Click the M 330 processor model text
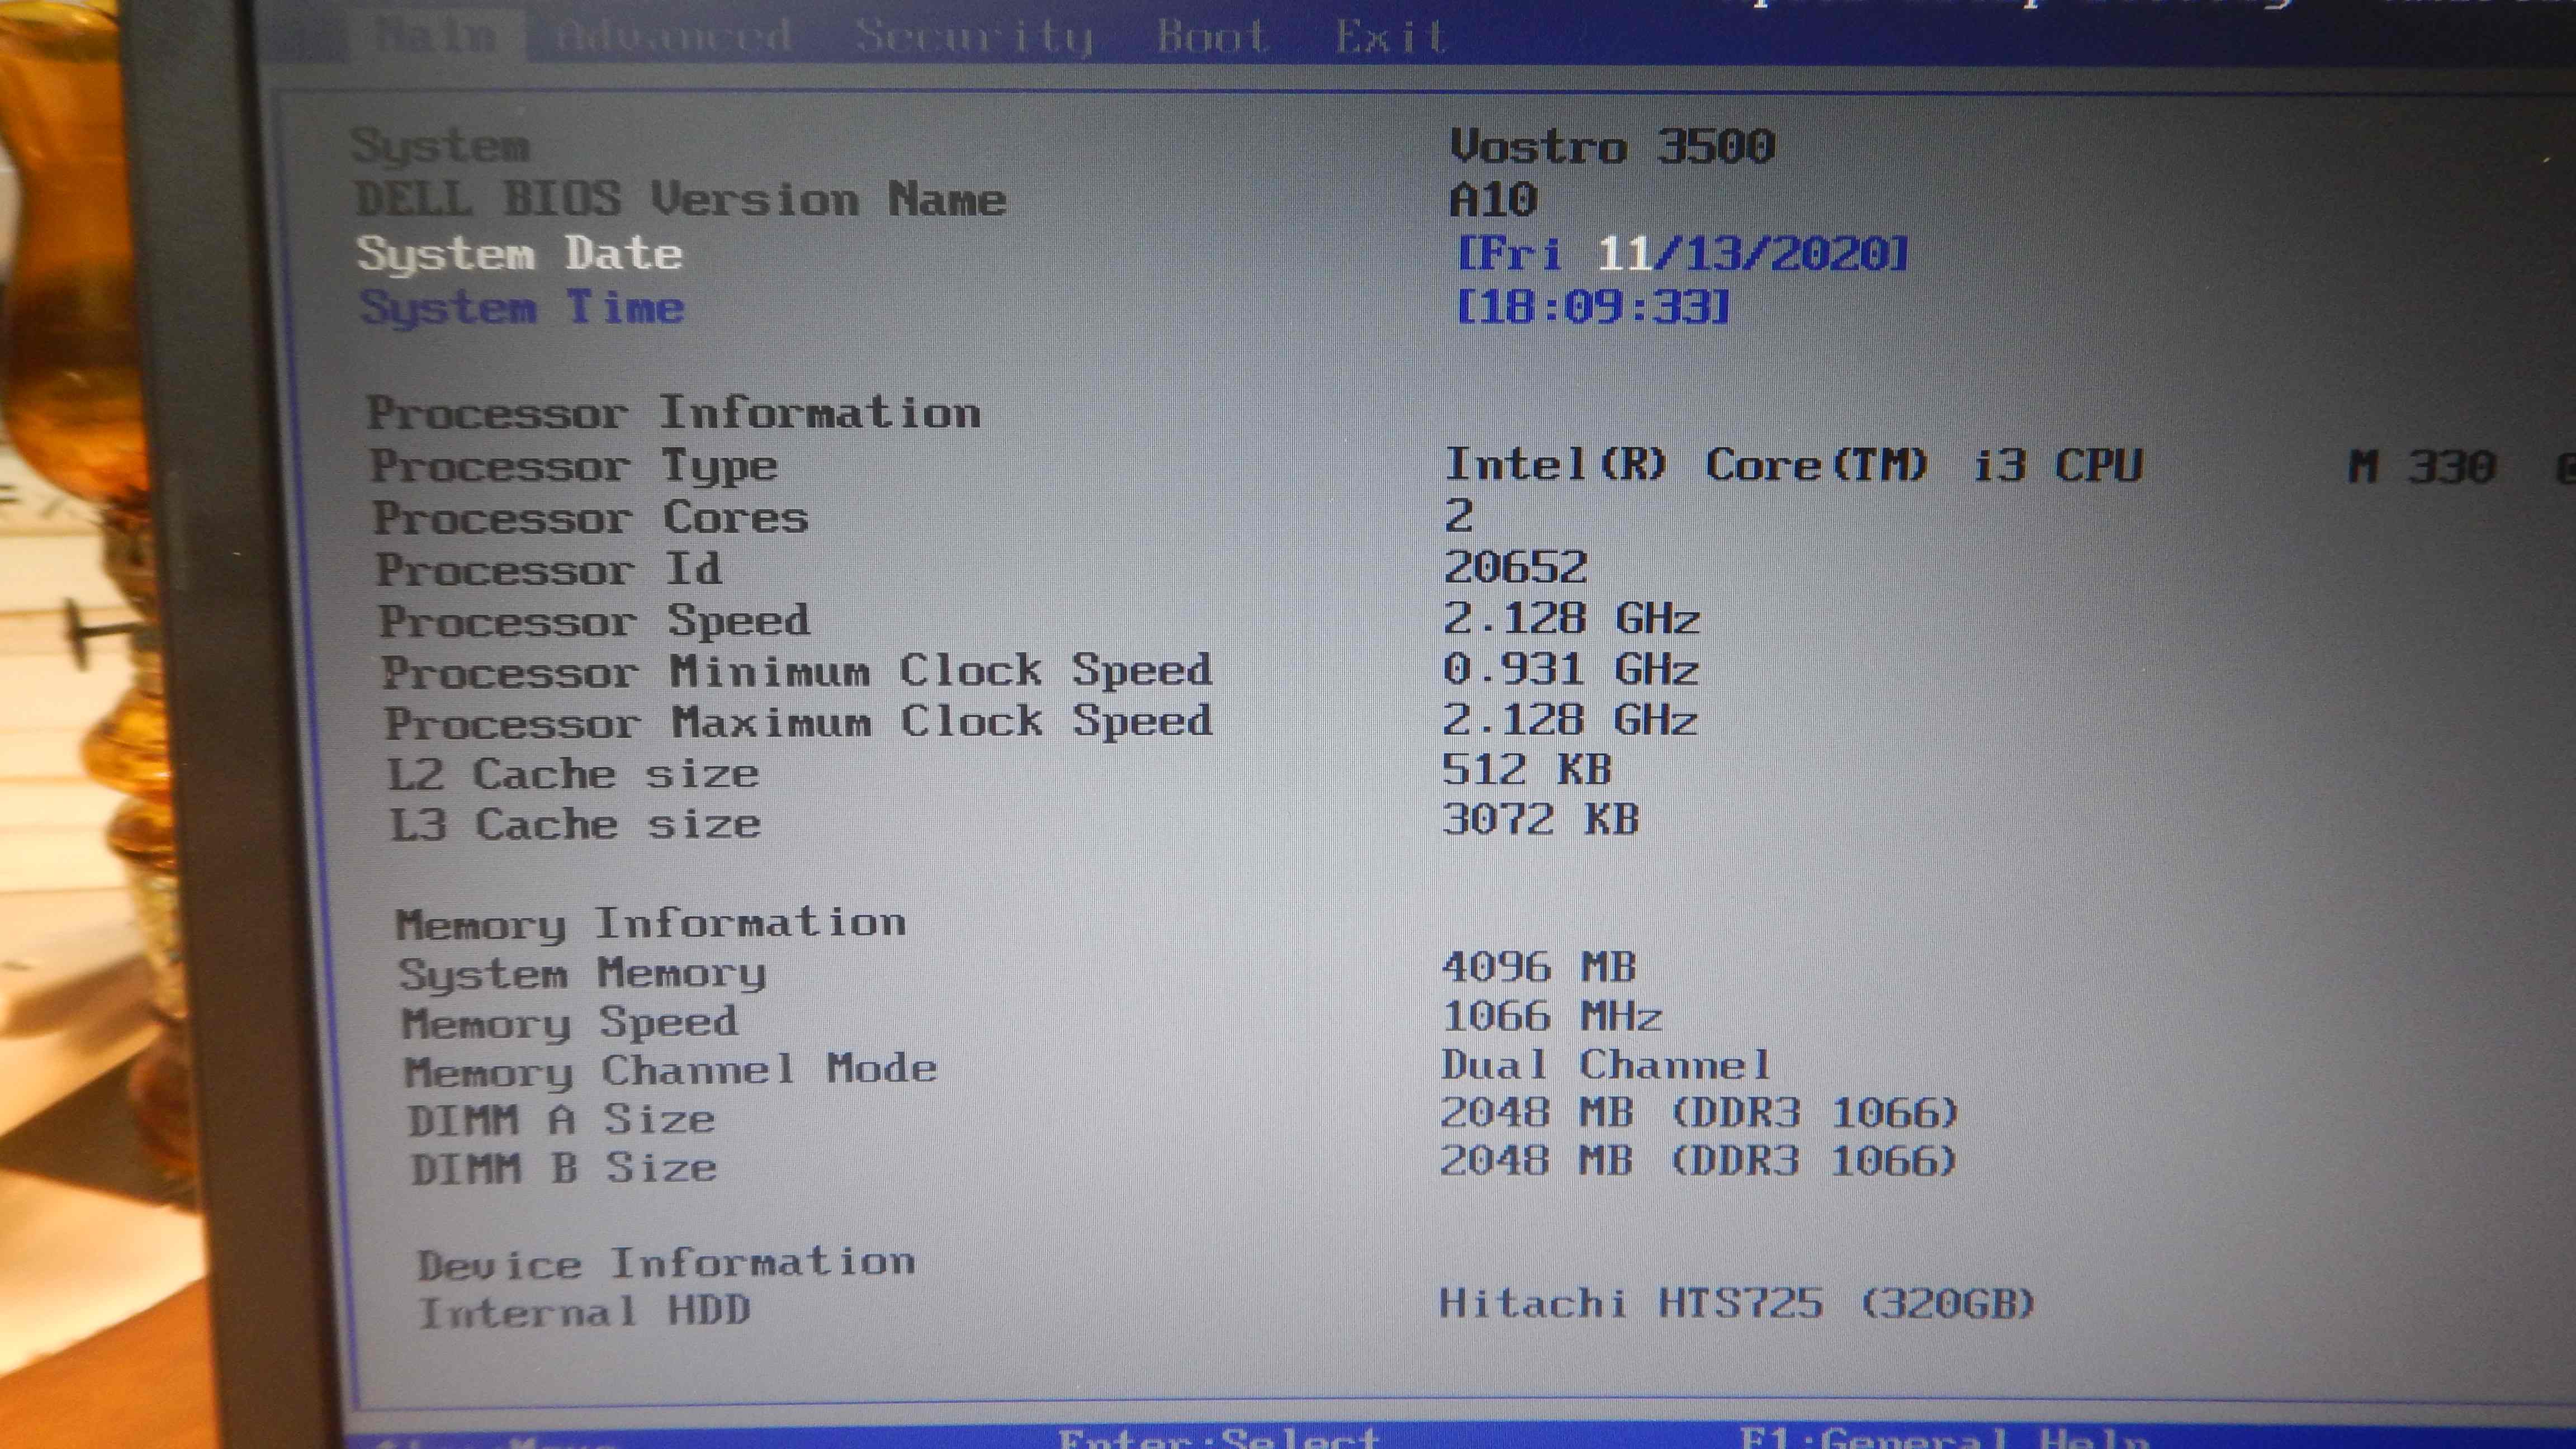2576x1449 pixels. (2422, 466)
